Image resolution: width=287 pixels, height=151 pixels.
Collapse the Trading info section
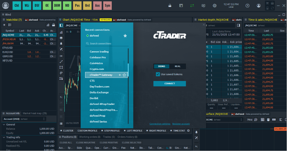tap(4, 137)
